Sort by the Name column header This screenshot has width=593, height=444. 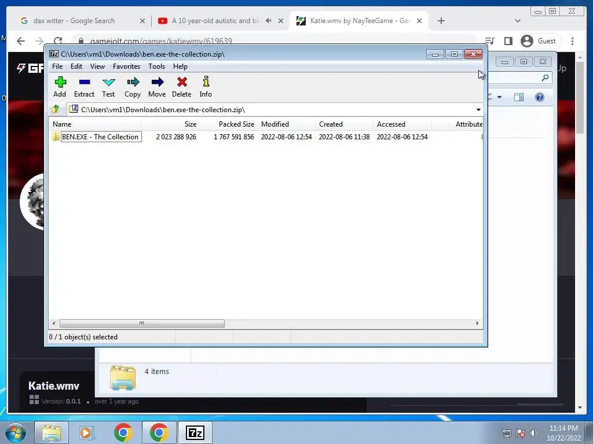click(x=96, y=124)
